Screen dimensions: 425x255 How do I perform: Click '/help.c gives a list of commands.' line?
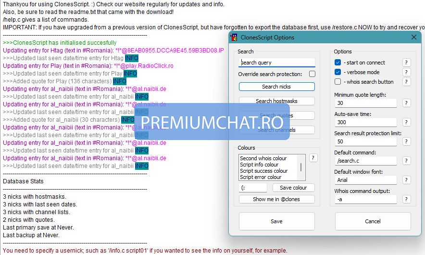click(46, 20)
